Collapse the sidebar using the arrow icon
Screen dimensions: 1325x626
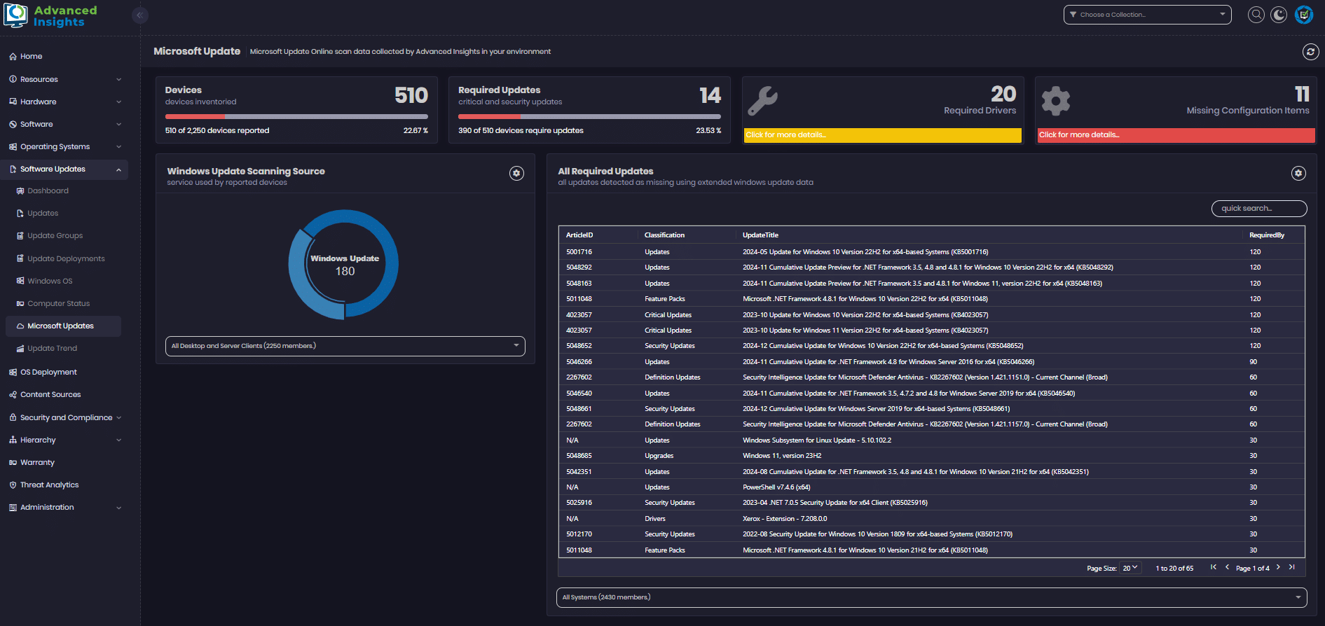point(139,15)
